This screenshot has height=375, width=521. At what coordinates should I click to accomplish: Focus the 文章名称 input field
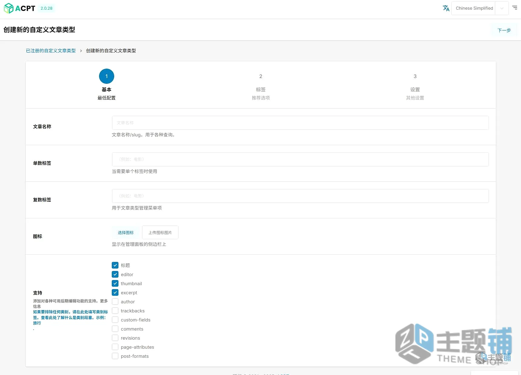(300, 123)
